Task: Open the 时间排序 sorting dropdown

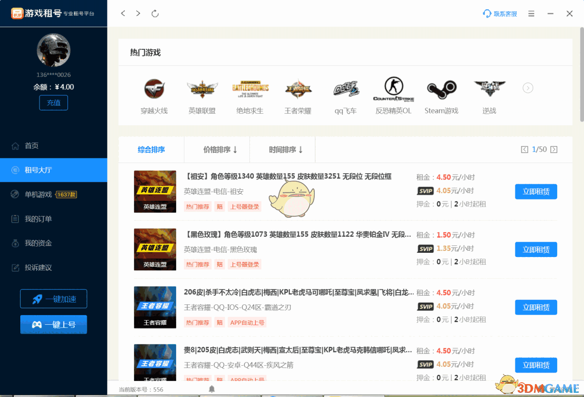Action: [x=282, y=149]
